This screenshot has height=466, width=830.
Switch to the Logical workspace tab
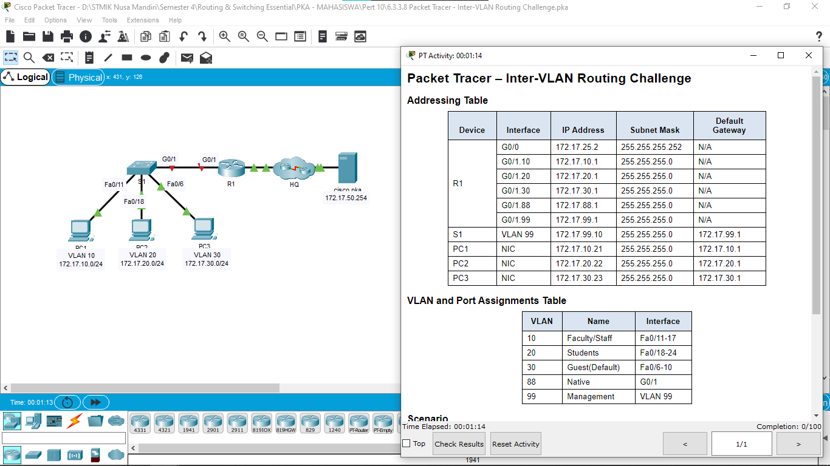point(26,77)
